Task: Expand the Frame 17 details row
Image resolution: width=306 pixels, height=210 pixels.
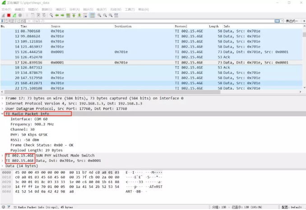Action: click(3, 98)
